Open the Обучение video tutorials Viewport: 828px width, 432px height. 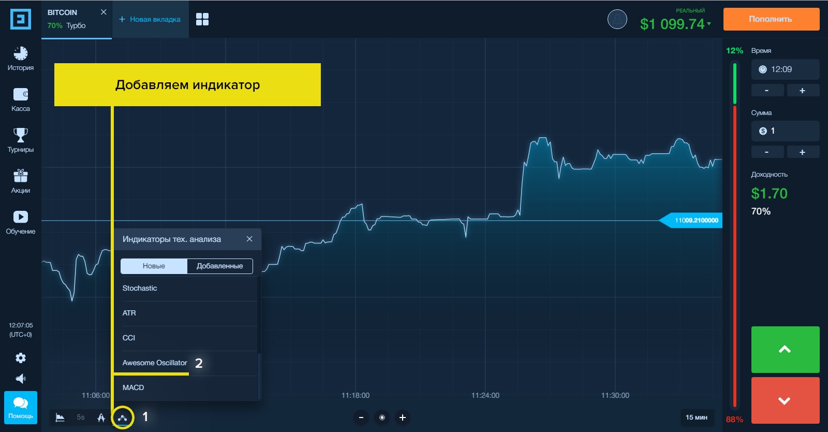click(x=21, y=222)
